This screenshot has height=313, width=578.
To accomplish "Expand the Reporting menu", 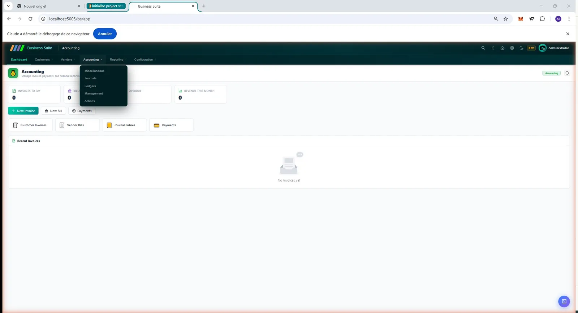I will [118, 59].
